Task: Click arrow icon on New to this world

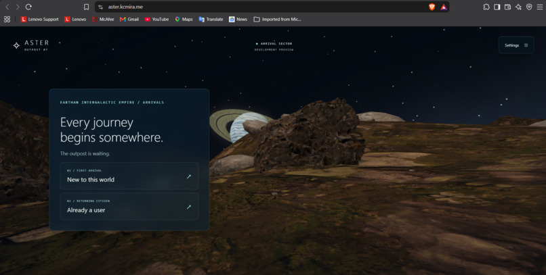Action: pyautogui.click(x=189, y=177)
